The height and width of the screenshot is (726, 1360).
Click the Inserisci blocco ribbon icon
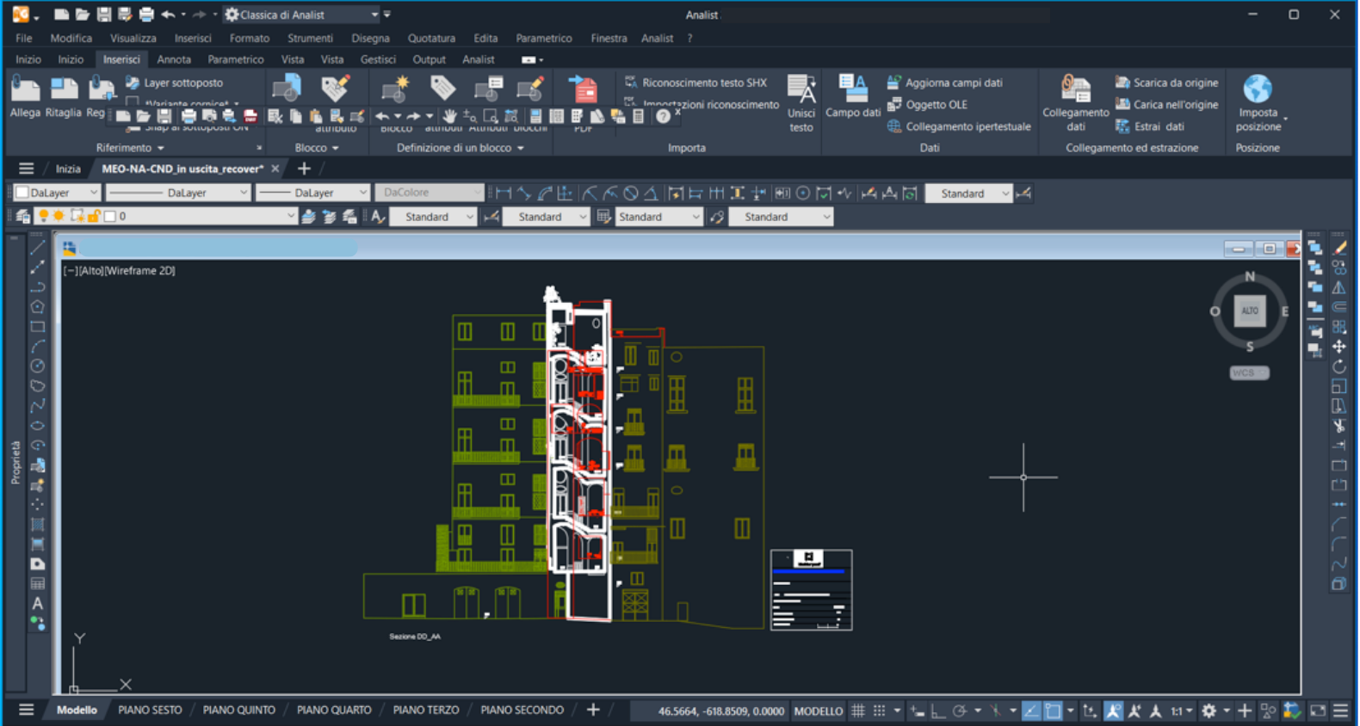point(287,89)
